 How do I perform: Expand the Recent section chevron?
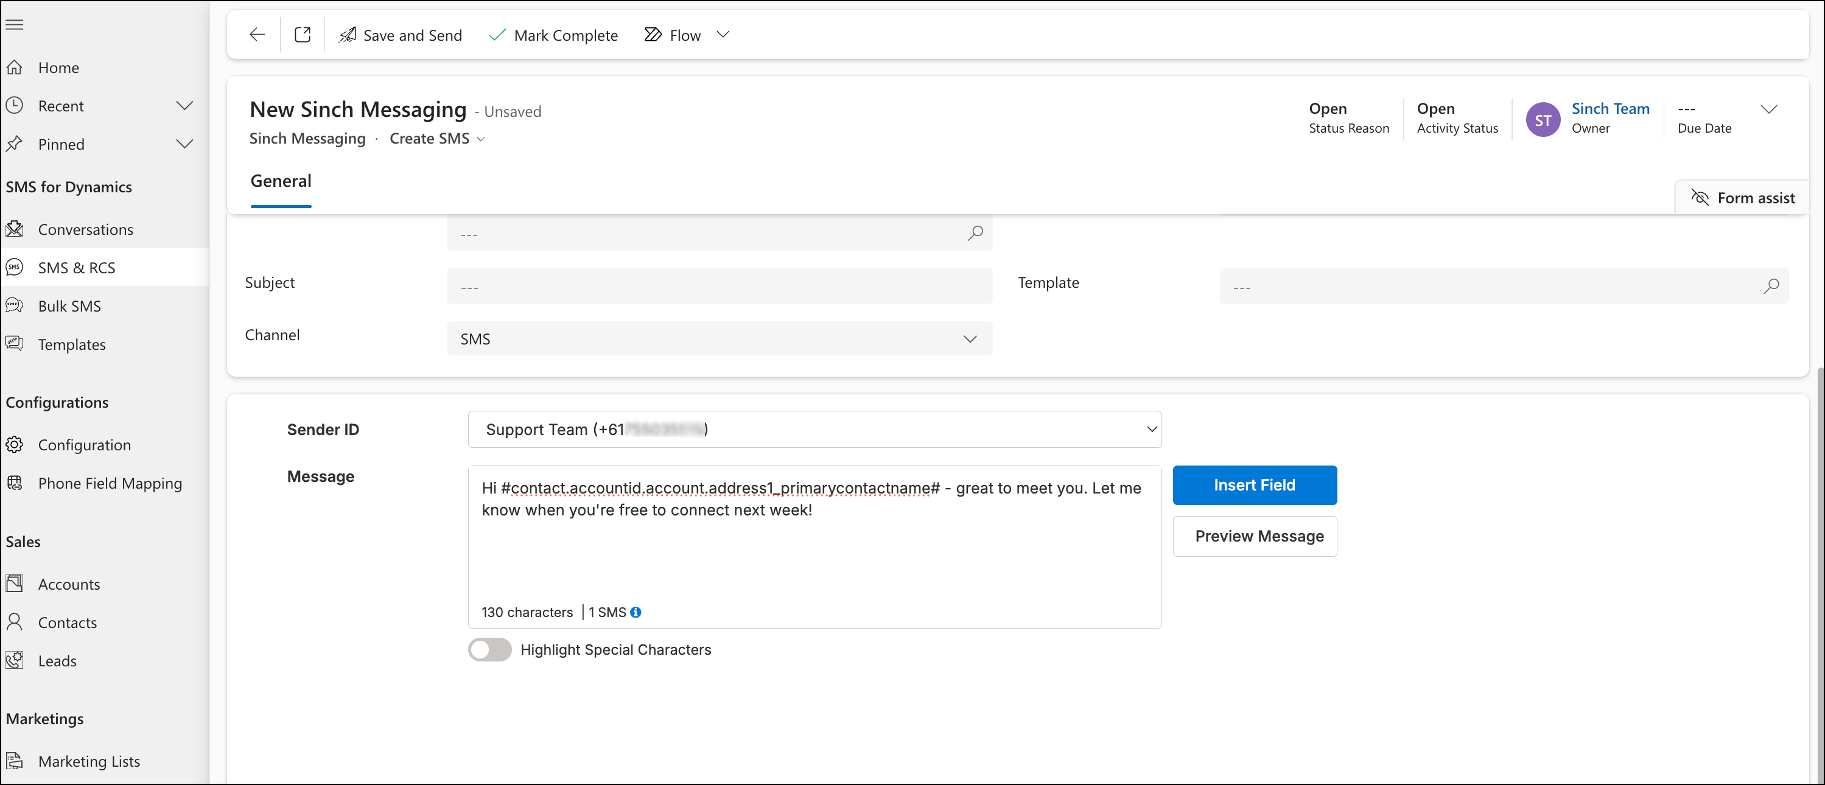click(184, 105)
